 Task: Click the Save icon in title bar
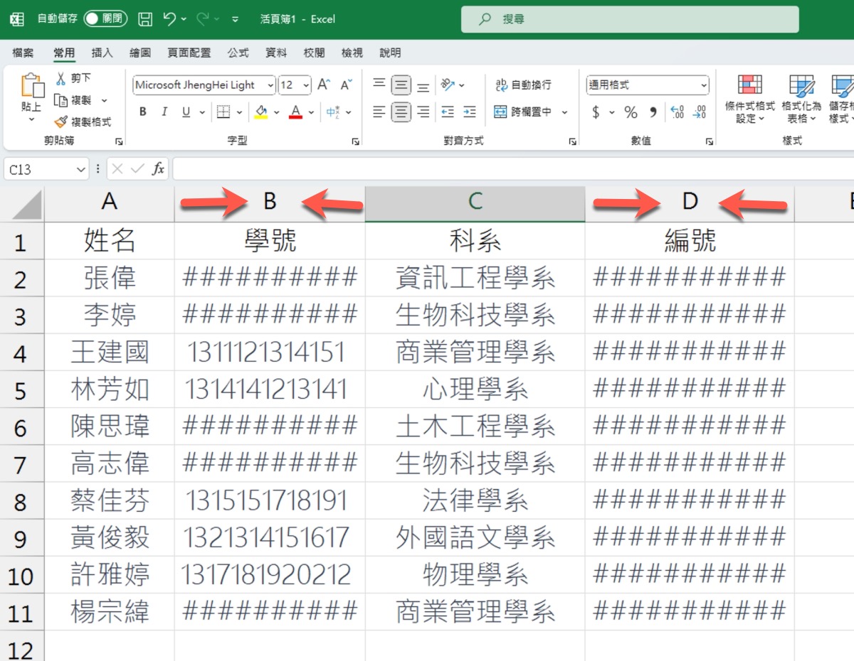point(144,19)
